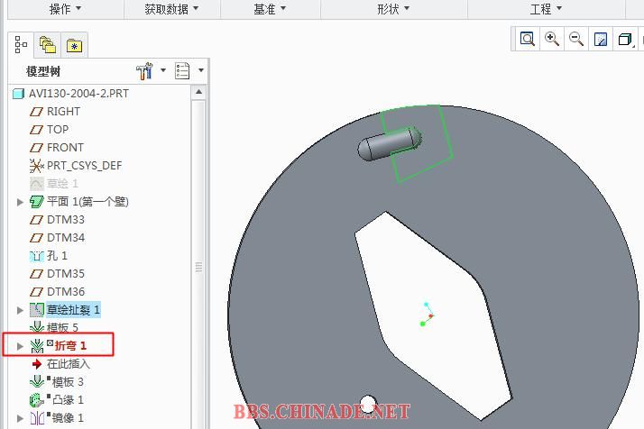The height and width of the screenshot is (429, 644).
Task: Click the 草绘扯裂 1 rip icon
Action: pyautogui.click(x=37, y=310)
